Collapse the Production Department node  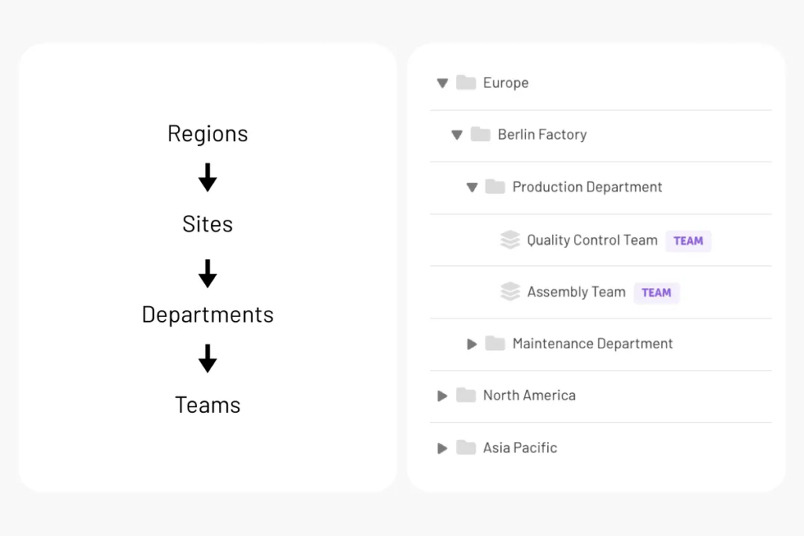click(472, 188)
